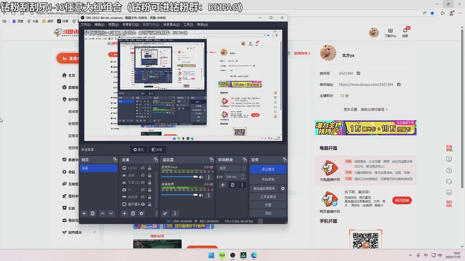
Task: Click 启动虚拟摄像机 button
Action: coord(264,188)
